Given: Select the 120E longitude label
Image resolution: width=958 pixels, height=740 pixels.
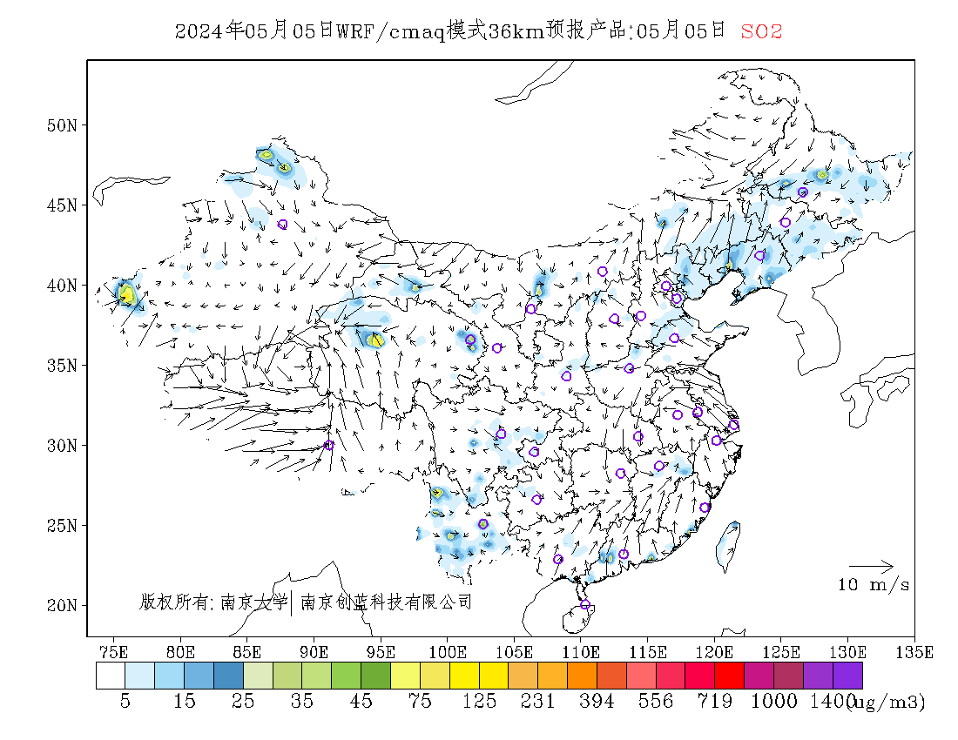Looking at the screenshot, I should (x=714, y=652).
